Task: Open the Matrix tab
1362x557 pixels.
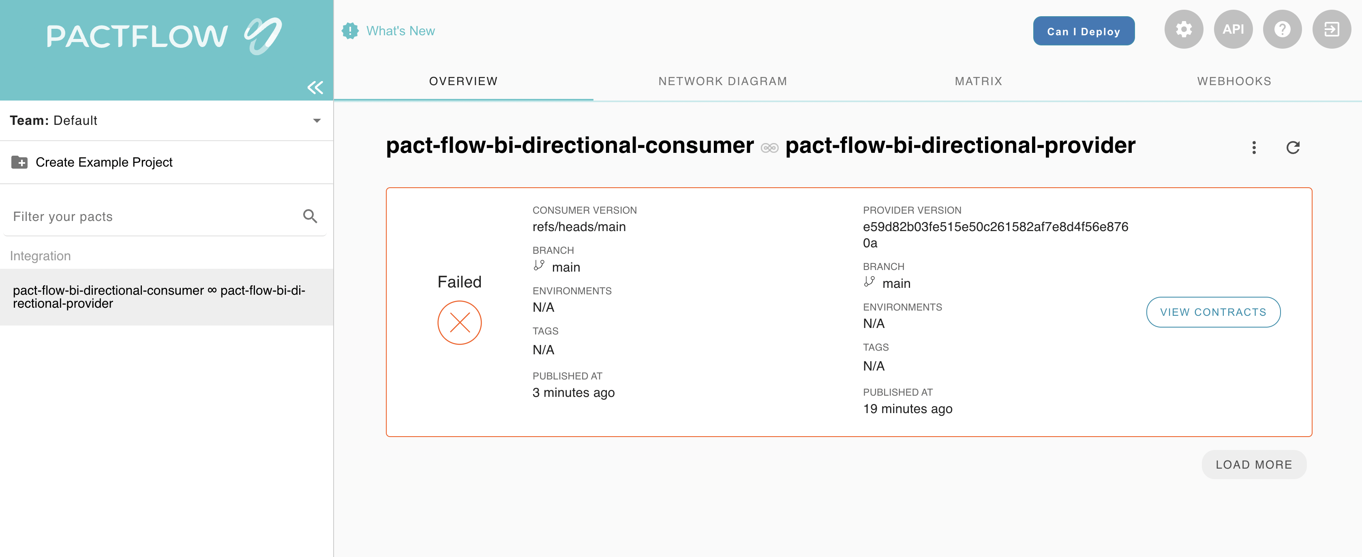Action: [978, 81]
